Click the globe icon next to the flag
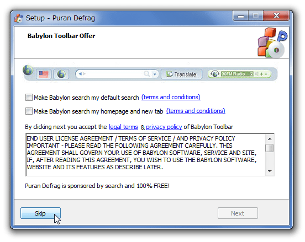 61,74
